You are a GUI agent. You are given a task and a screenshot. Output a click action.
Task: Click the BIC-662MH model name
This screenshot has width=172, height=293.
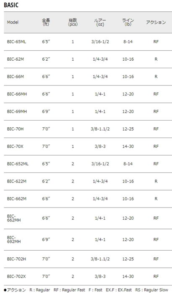(14, 218)
